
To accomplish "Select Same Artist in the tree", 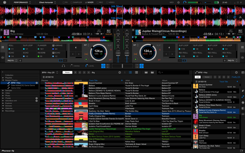I will point(16,88).
